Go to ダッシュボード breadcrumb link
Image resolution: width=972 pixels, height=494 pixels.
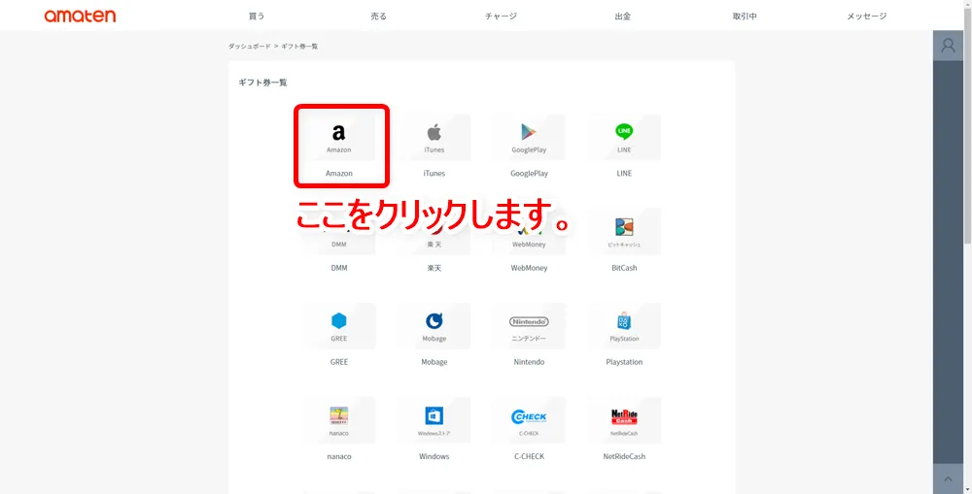tap(249, 47)
